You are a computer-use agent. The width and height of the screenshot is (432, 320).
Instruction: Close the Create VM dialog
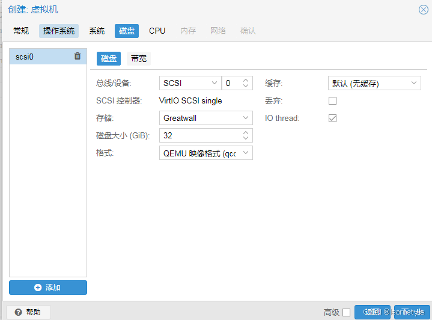click(x=423, y=10)
